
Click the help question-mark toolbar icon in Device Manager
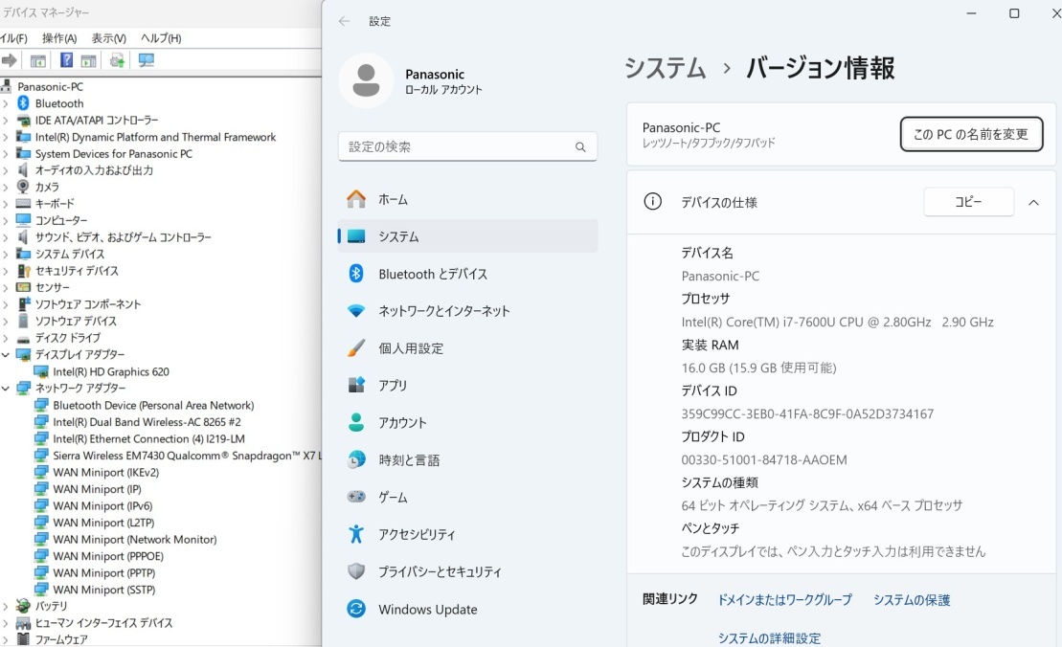[66, 60]
